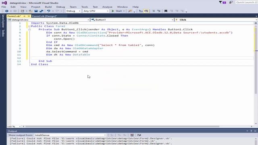Collapse the Button1_Click Sub block
The image size is (258, 145).
tap(29, 29)
